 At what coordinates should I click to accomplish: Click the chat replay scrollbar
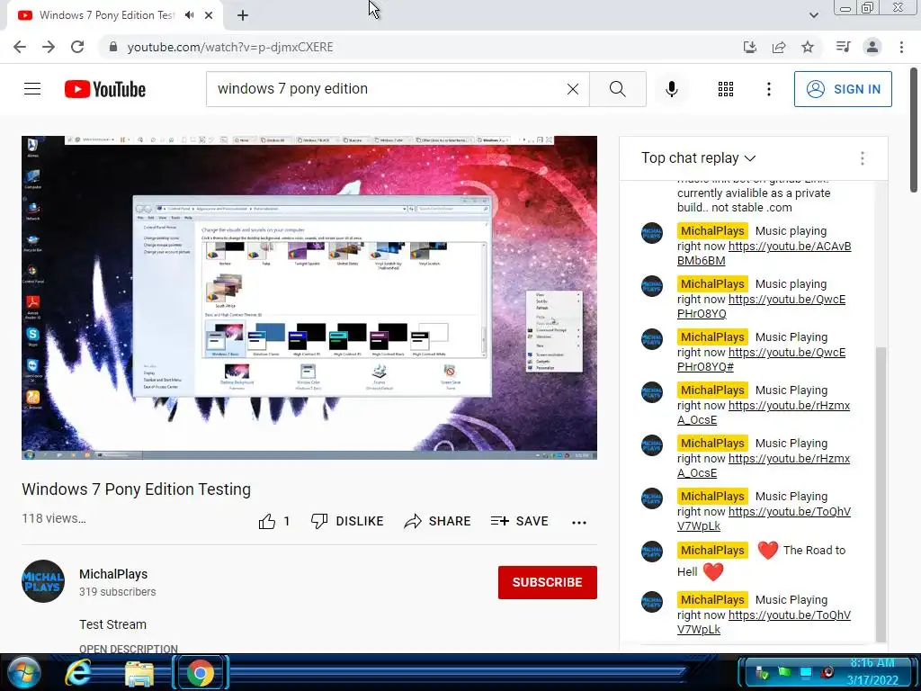pos(881,494)
